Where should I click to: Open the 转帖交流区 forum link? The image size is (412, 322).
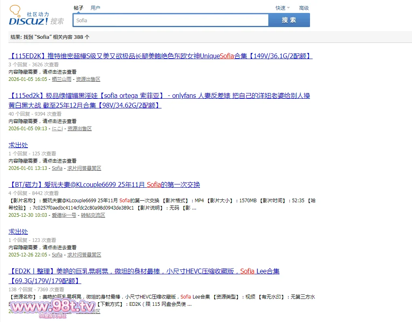click(x=93, y=215)
